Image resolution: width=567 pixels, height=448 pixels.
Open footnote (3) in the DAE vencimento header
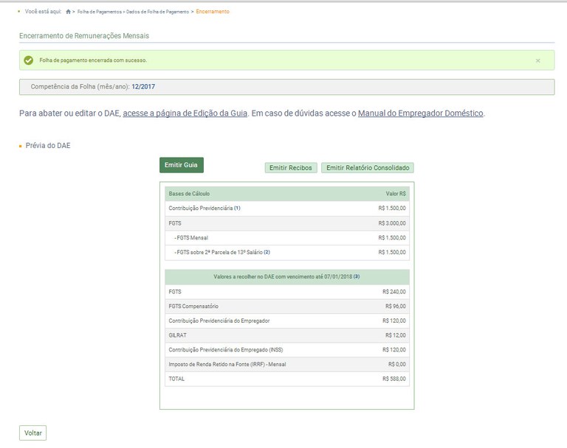coord(356,276)
